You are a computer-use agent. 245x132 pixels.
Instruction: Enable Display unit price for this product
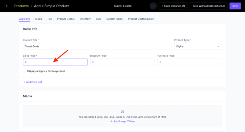24,71
